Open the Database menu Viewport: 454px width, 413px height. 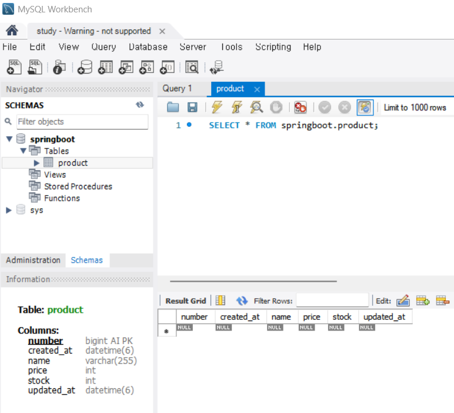click(148, 47)
